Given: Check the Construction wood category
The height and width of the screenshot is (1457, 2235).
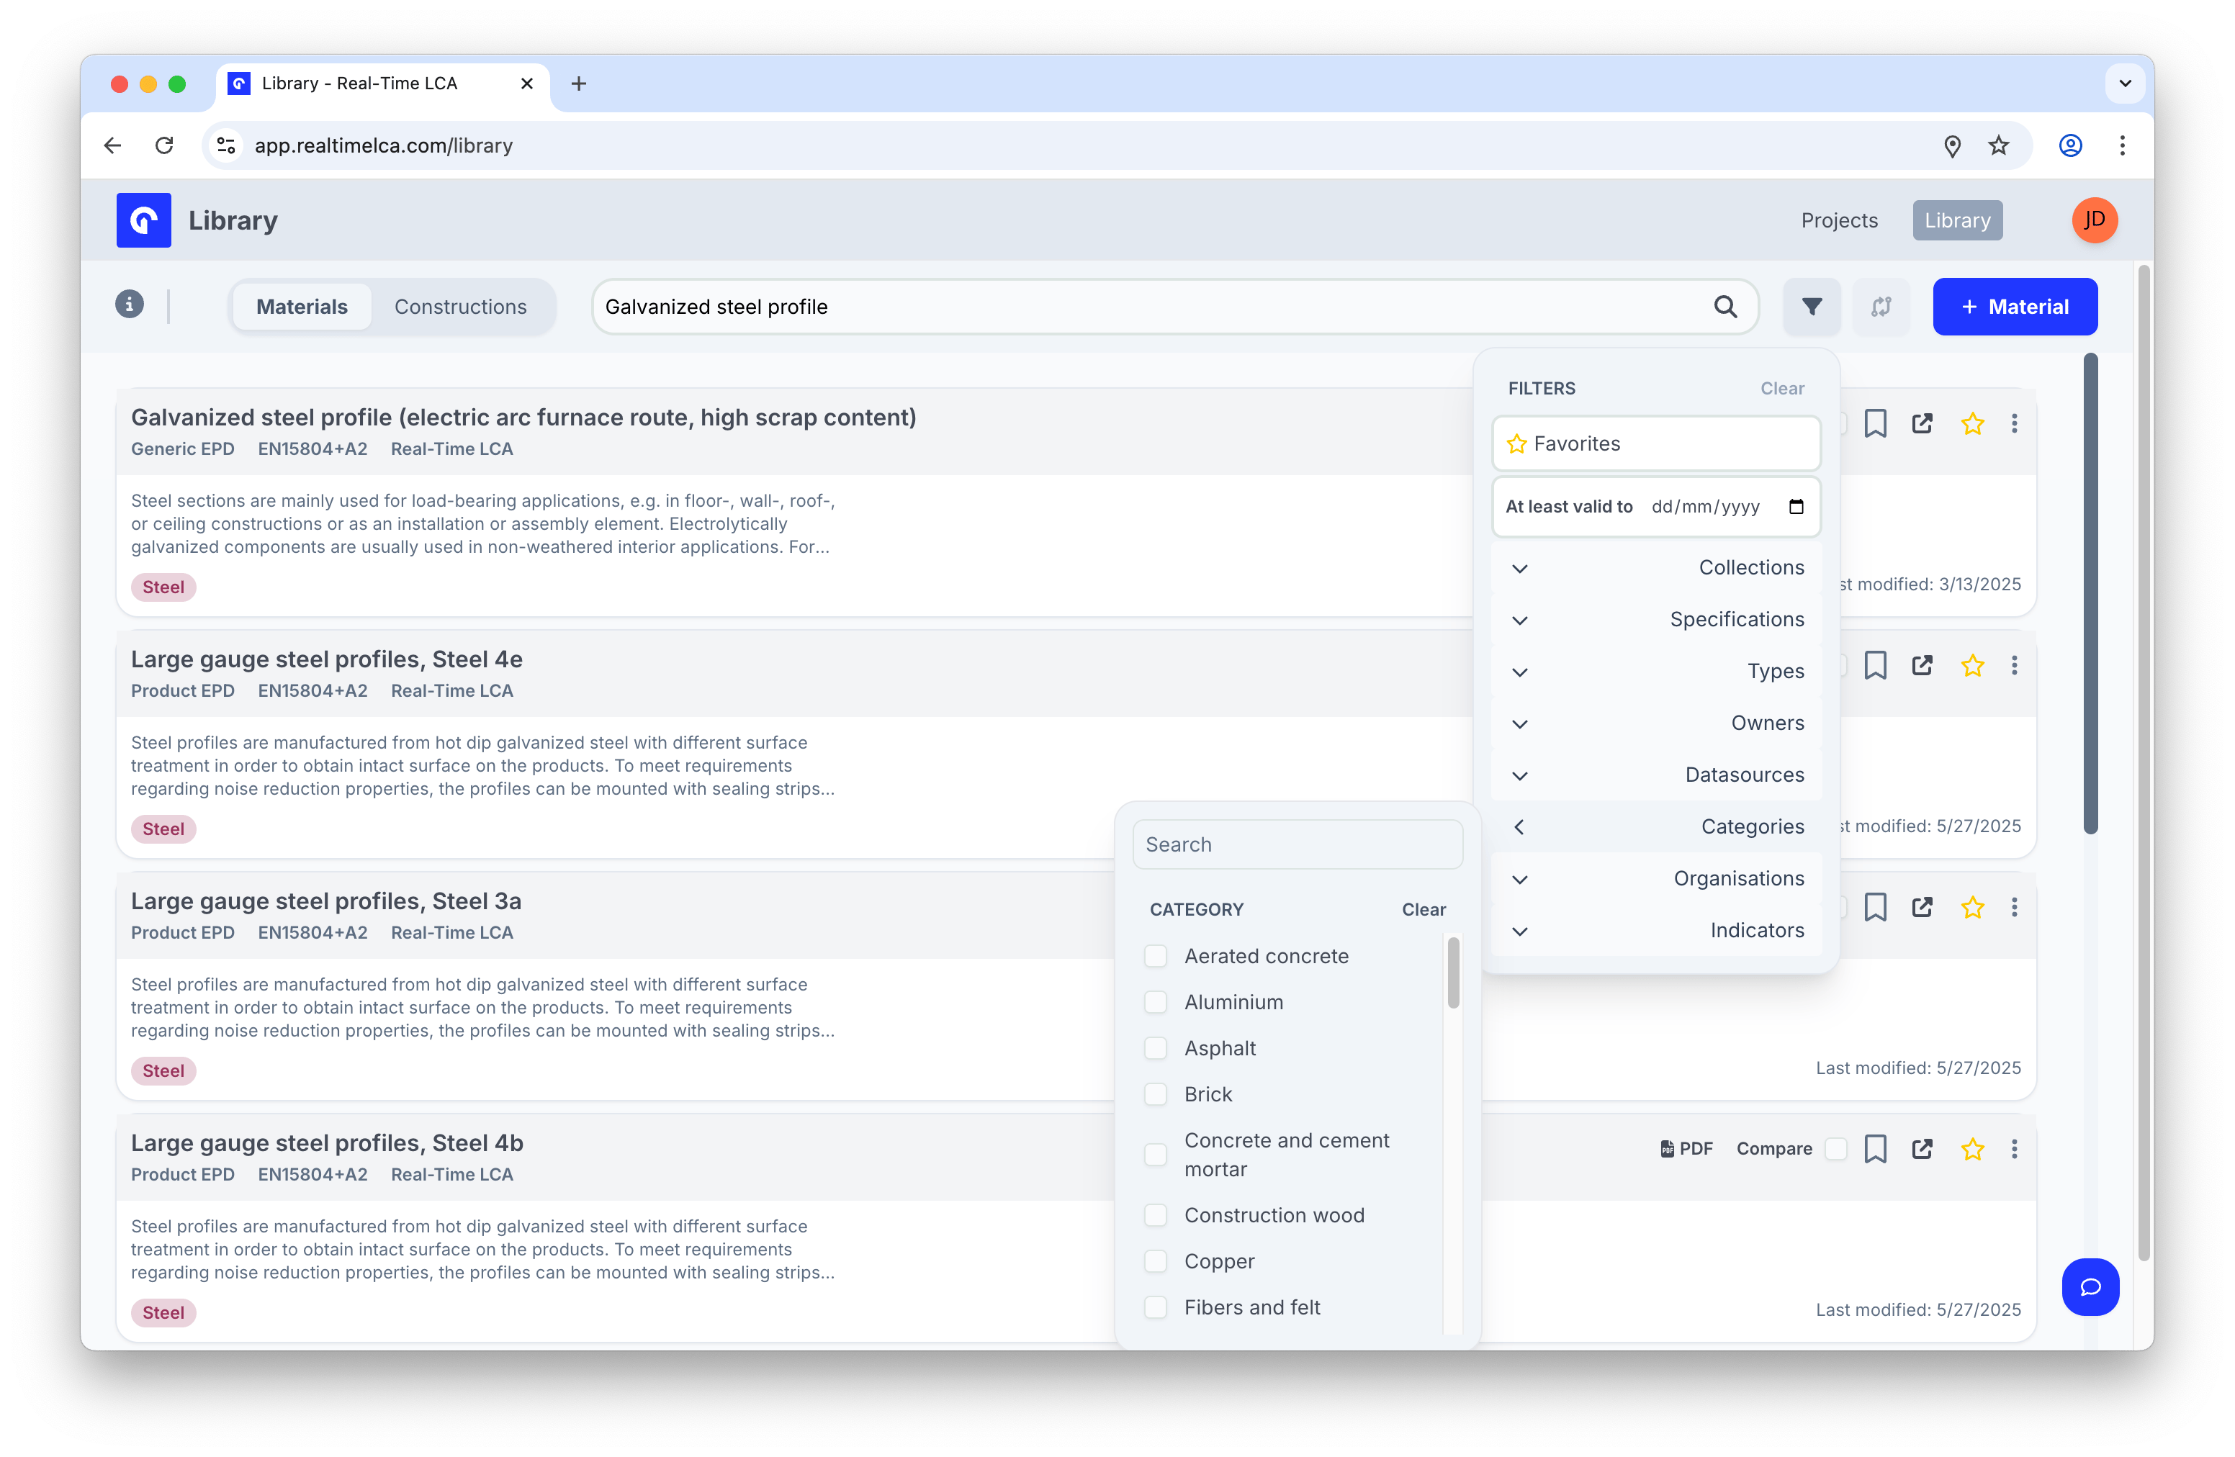Looking at the screenshot, I should (x=1155, y=1216).
